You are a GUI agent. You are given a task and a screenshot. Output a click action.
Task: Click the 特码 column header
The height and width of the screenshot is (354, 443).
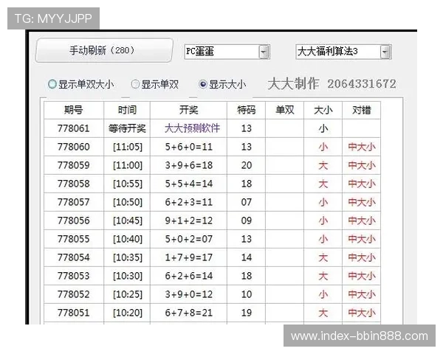pos(246,110)
